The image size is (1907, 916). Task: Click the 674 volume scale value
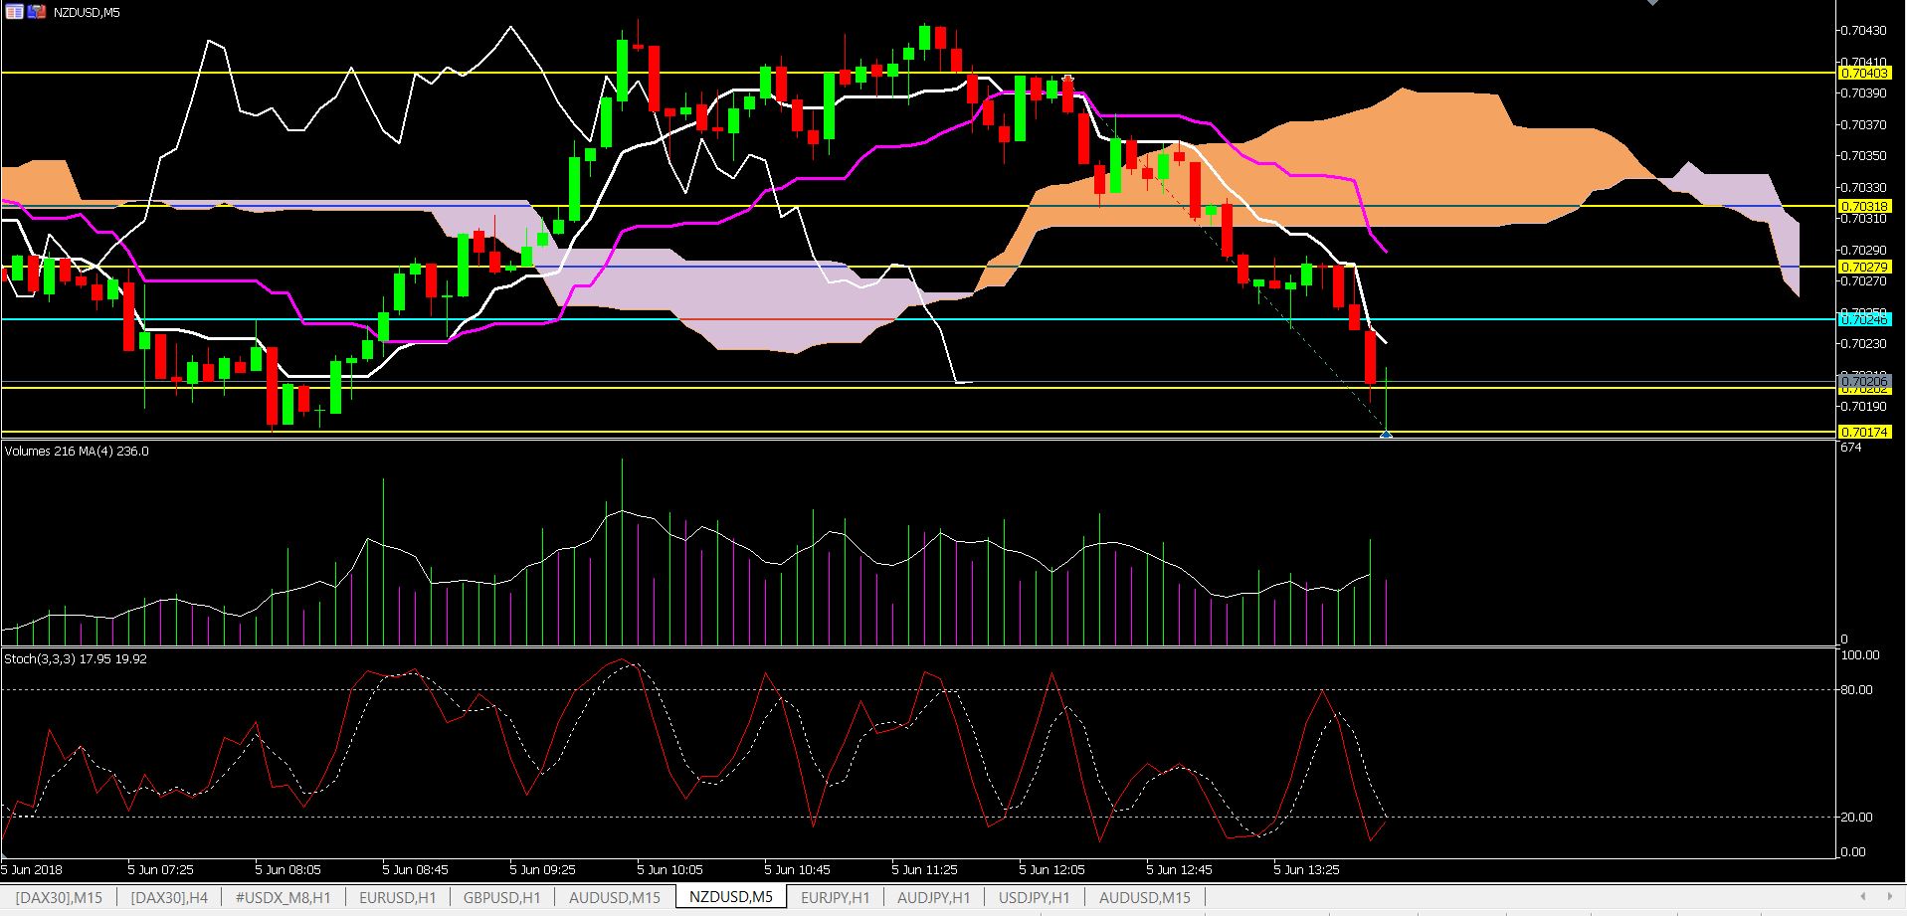1851,448
